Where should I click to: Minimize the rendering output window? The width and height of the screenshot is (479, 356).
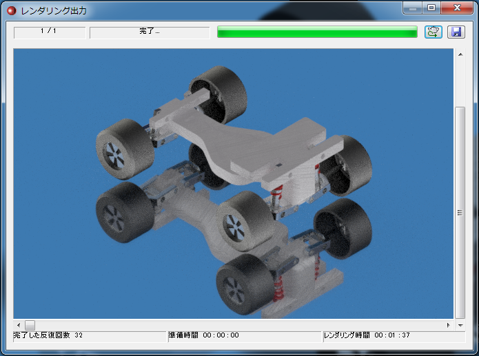413,8
